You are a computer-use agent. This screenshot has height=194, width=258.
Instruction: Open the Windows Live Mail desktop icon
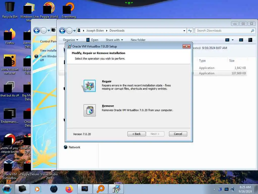(x=29, y=12)
